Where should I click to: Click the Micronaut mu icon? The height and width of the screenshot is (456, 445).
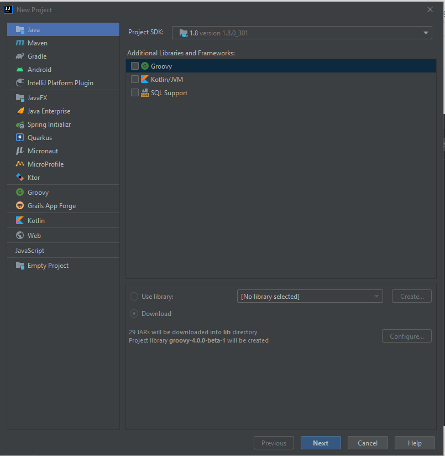coord(20,151)
